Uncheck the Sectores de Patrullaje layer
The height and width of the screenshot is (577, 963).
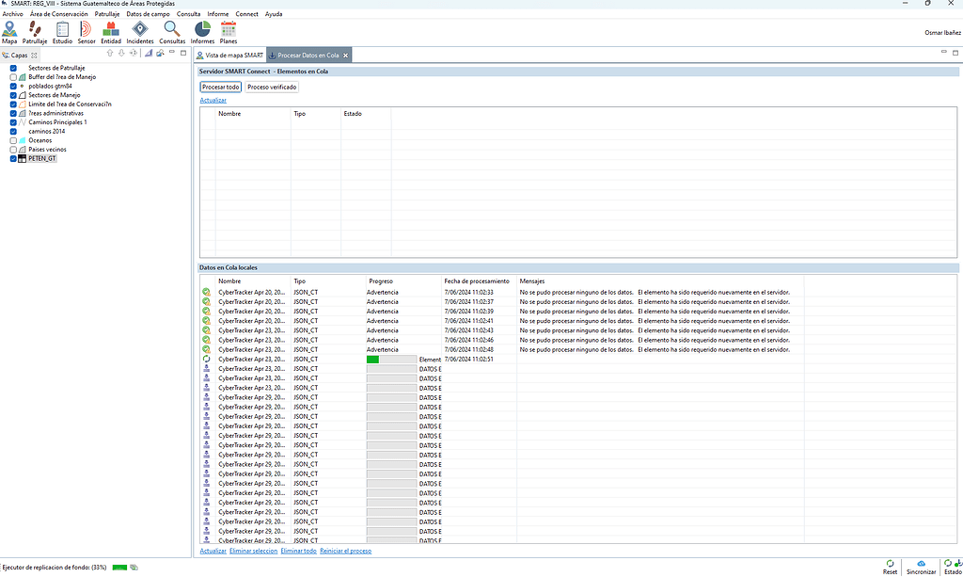(13, 69)
